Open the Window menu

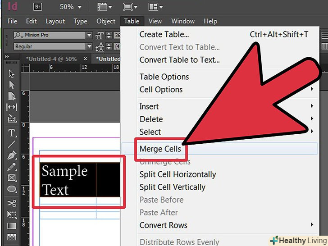183,21
